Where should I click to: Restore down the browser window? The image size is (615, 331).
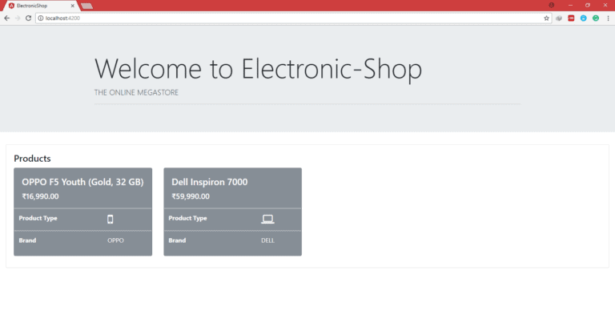[x=588, y=5]
